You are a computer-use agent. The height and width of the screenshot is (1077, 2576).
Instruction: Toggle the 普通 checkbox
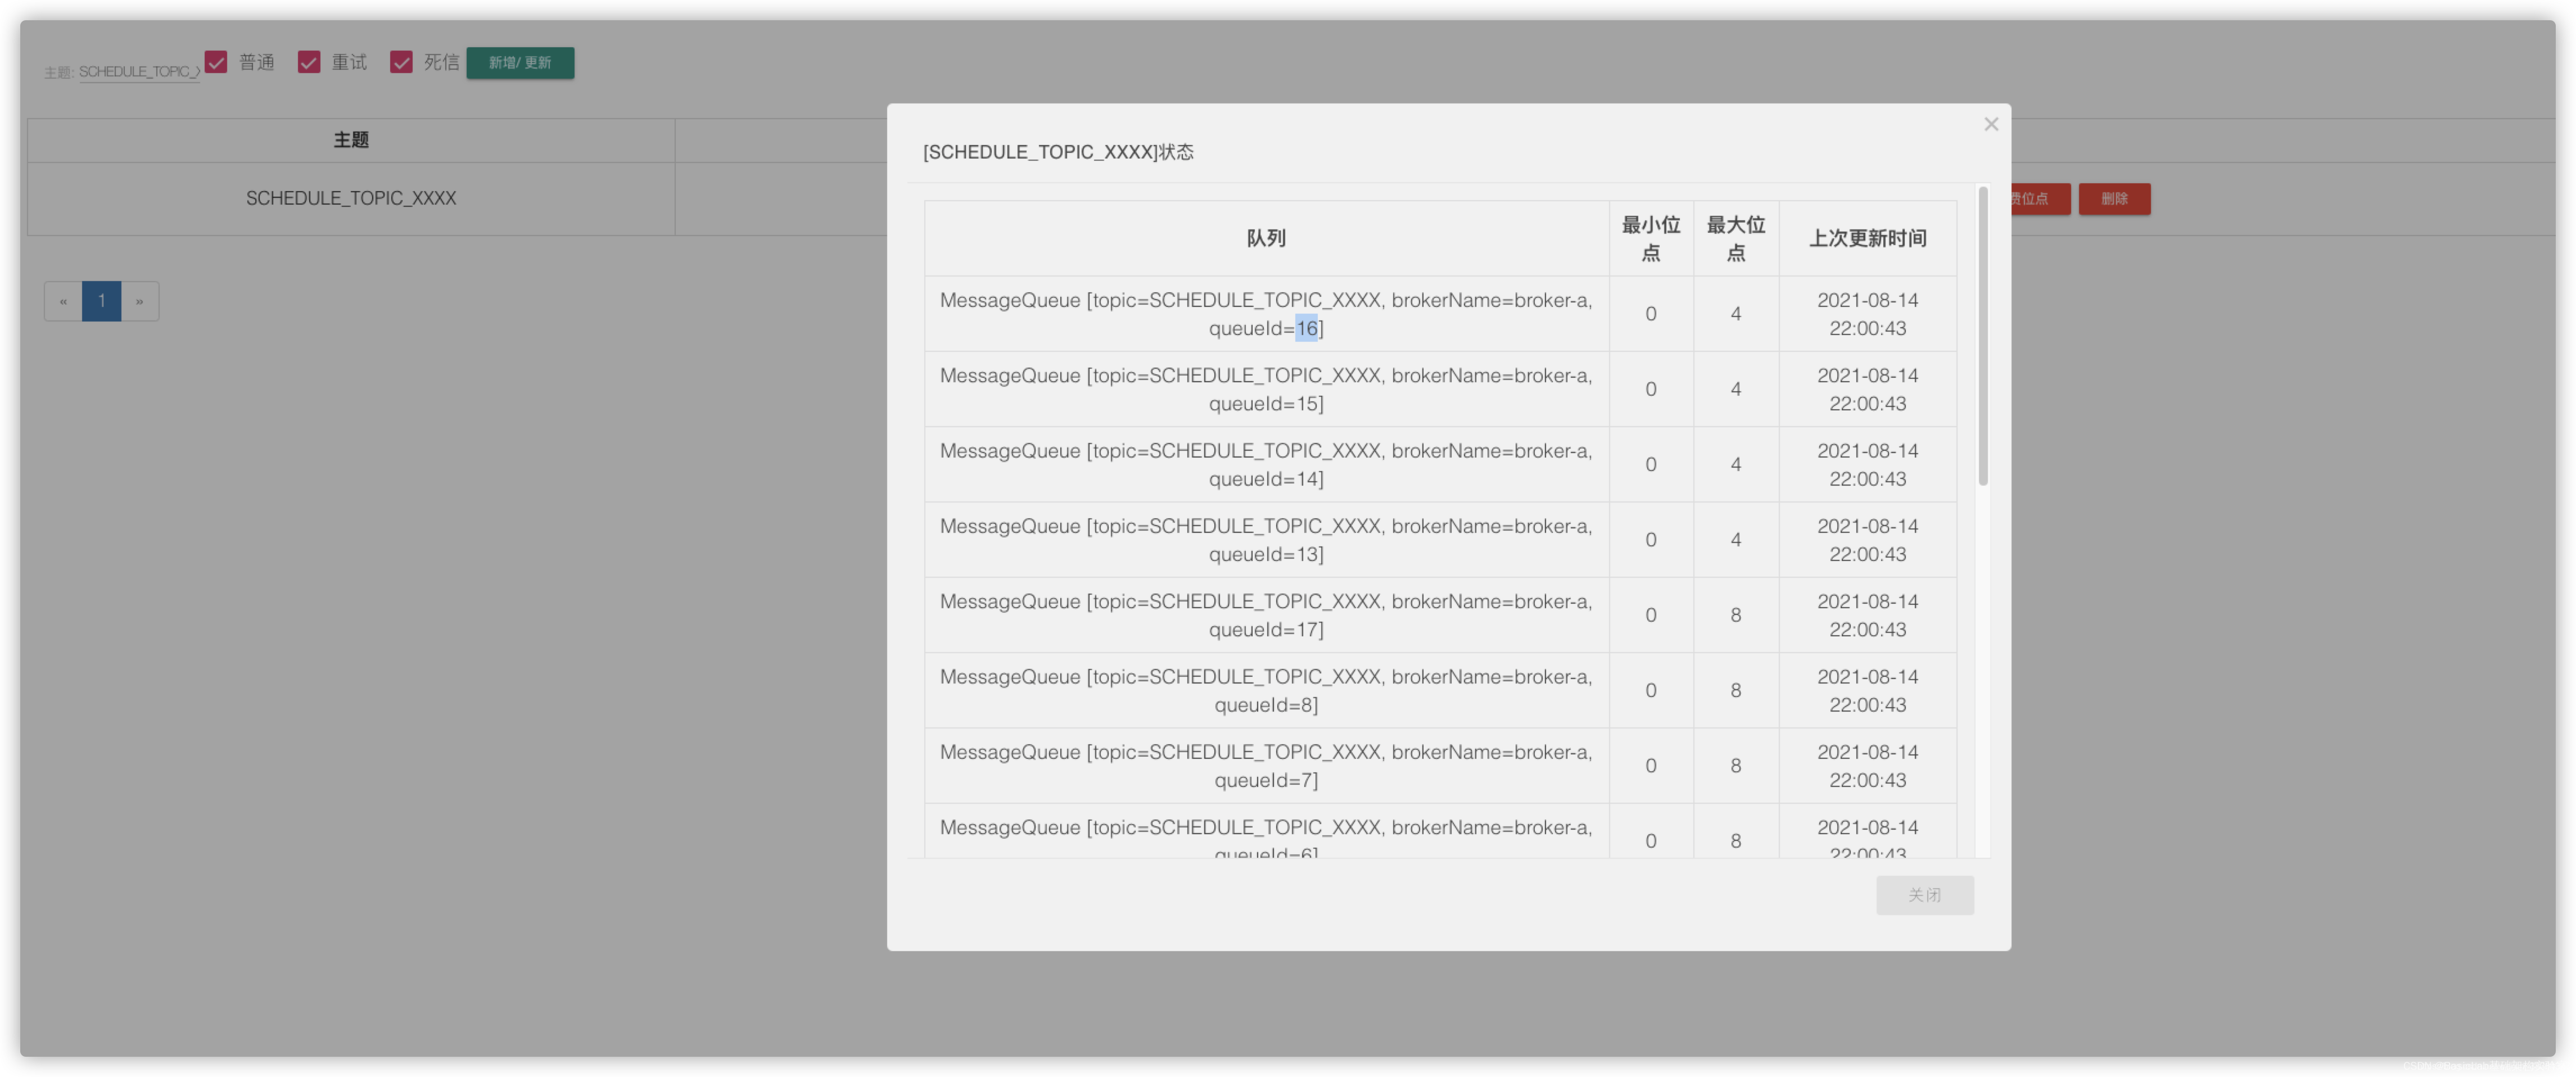coord(217,62)
